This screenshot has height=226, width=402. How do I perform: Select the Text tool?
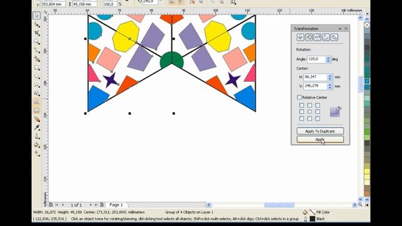click(x=36, y=102)
